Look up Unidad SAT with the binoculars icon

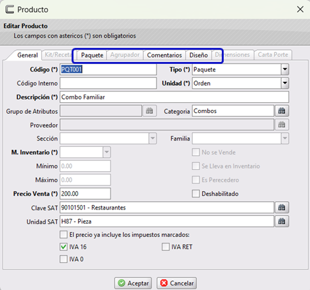tap(282, 221)
